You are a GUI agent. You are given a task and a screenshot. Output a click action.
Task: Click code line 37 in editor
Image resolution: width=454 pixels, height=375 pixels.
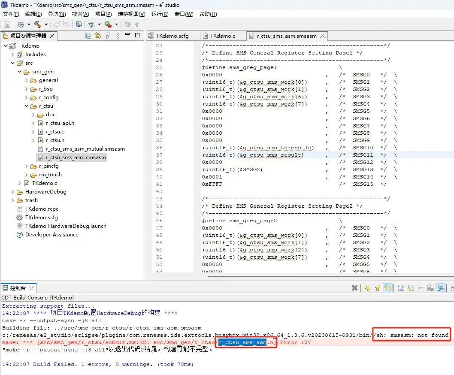(253, 155)
